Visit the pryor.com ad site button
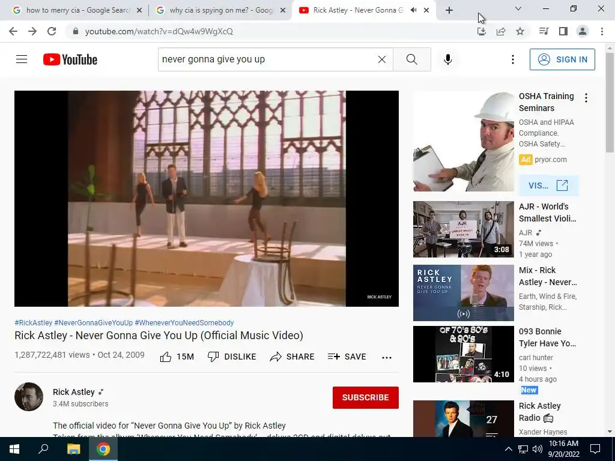This screenshot has height=461, width=615. (x=548, y=185)
